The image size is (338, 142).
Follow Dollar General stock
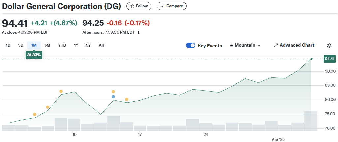(139, 6)
